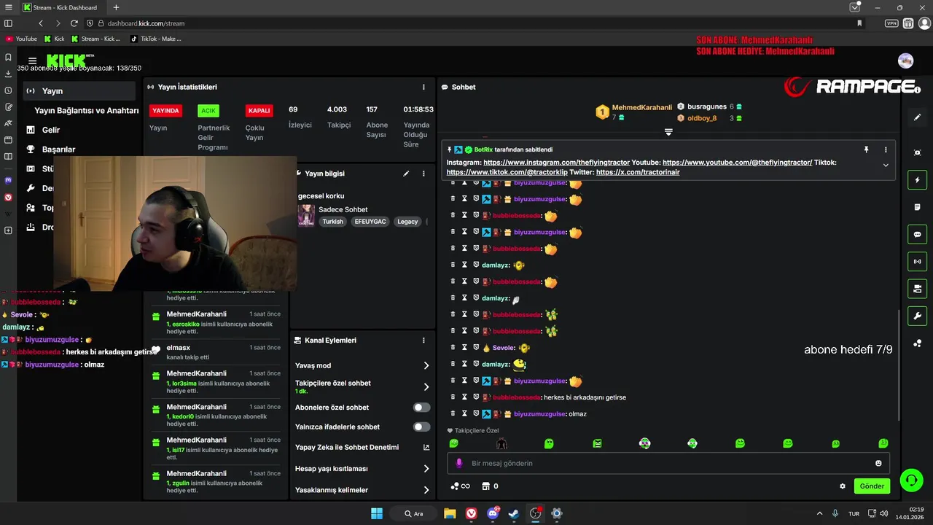The width and height of the screenshot is (933, 525).
Task: Click the address bar showing dashboard.kick.com/stream
Action: click(x=146, y=23)
